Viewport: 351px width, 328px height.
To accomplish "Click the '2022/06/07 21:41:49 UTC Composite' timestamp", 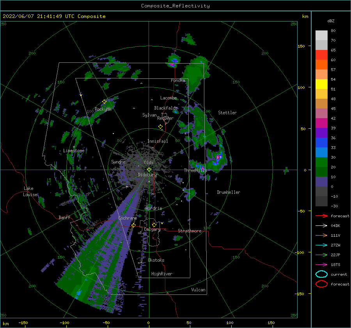I will point(54,16).
